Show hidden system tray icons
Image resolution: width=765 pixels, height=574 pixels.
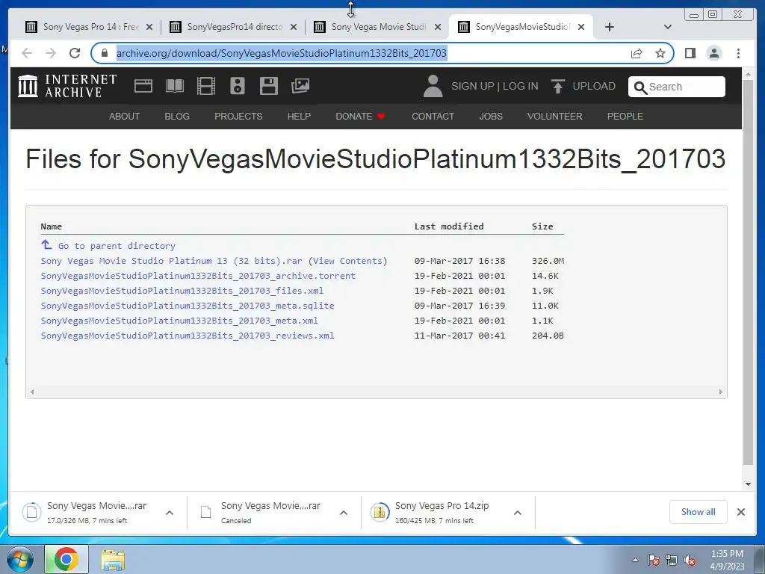coord(635,561)
